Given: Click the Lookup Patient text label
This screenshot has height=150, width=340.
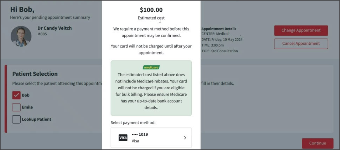Looking at the screenshot, I should point(37,119).
